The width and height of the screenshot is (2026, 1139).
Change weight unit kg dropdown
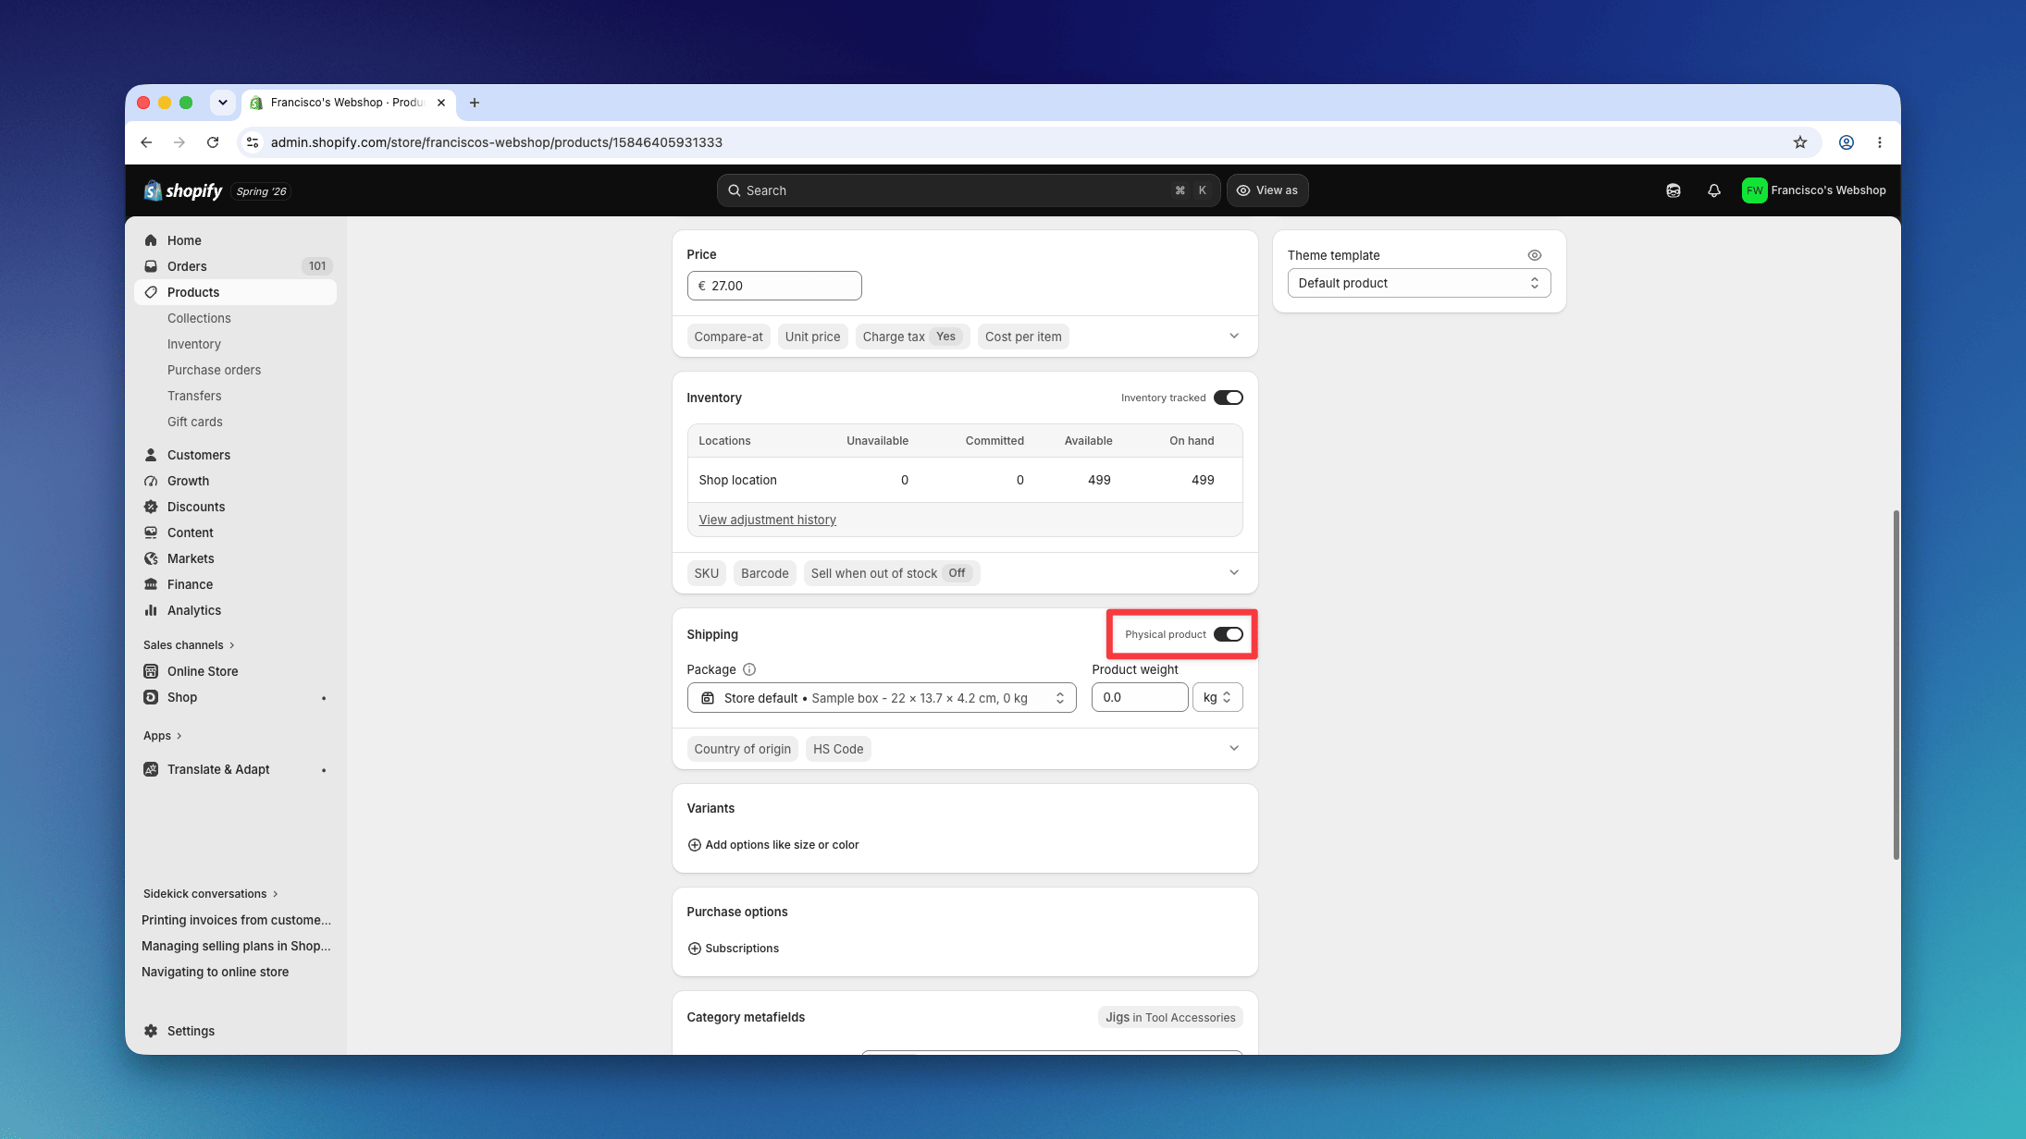tap(1217, 698)
